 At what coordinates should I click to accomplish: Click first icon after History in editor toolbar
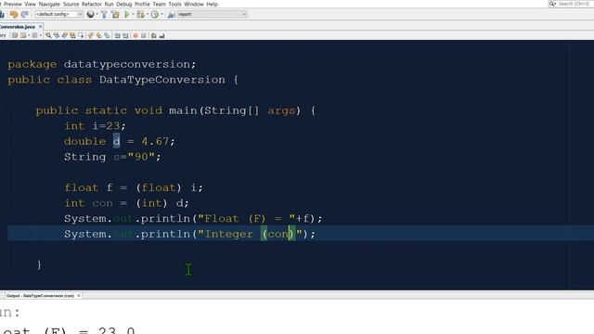pos(15,35)
